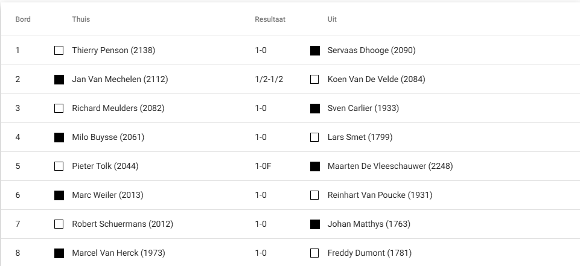Click black piece icon beside Servaas Dhooge

[314, 51]
